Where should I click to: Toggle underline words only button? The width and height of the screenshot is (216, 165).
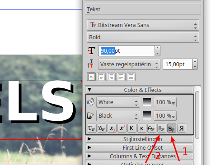coord(102,128)
